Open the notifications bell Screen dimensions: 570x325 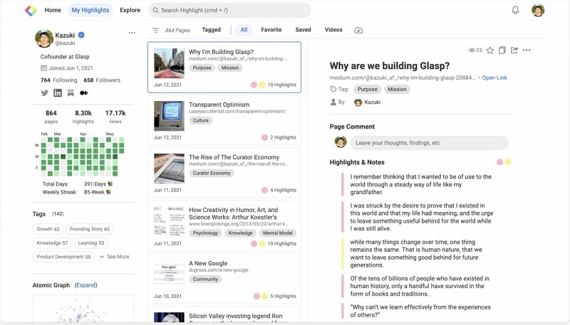pos(515,10)
